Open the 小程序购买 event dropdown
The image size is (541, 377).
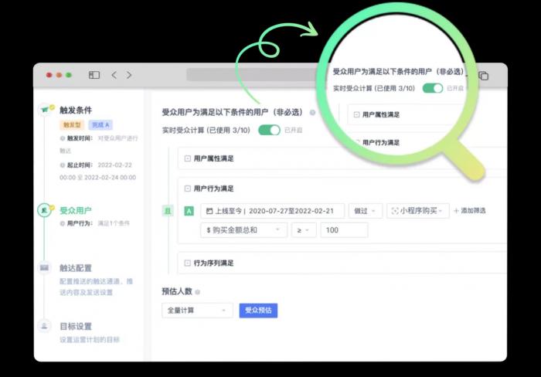pyautogui.click(x=418, y=211)
